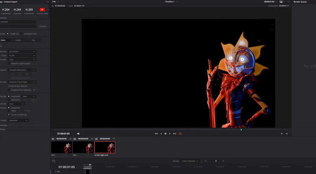Open the Timeline 1 name dropdown
The image size is (316, 174).
[x=171, y=2]
